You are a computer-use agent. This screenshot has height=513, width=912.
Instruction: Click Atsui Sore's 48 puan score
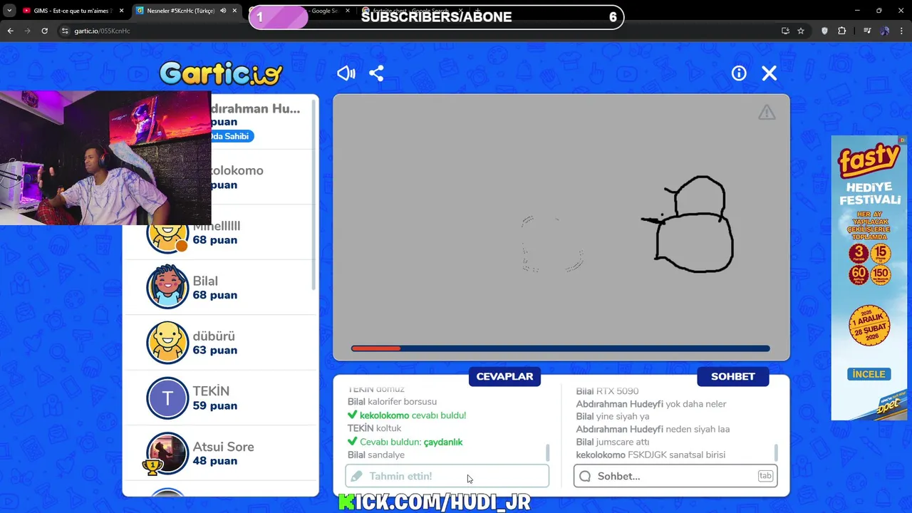click(214, 461)
